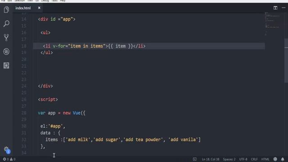Click the <script> tag
288x162 pixels.
click(48, 99)
